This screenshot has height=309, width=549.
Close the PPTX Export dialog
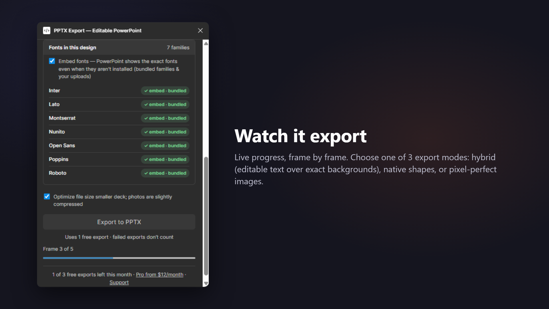click(x=200, y=31)
